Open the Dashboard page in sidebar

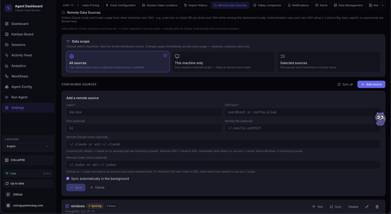(28, 24)
